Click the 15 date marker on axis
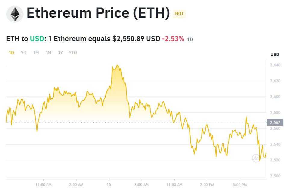This screenshot has width=287, height=190. [109, 184]
